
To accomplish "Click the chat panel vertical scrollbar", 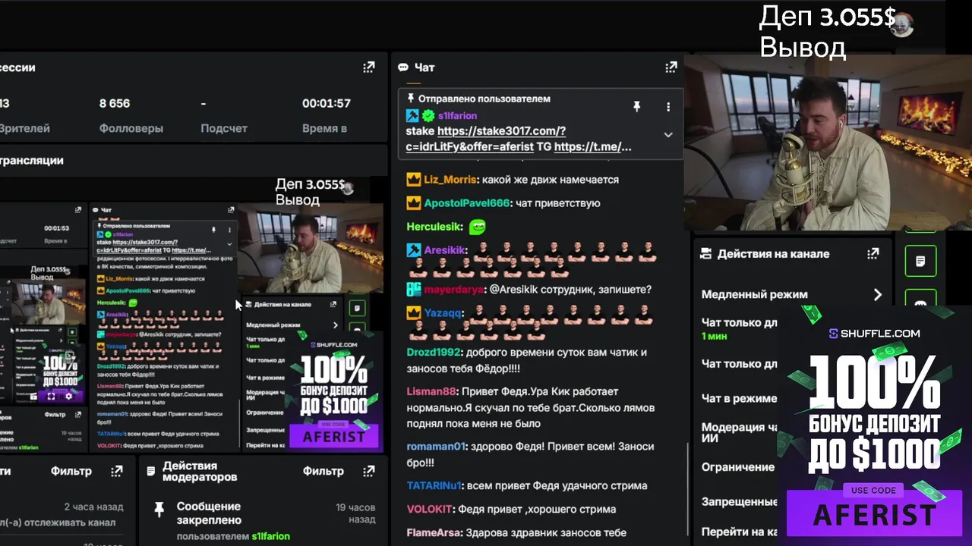I will (688, 489).
